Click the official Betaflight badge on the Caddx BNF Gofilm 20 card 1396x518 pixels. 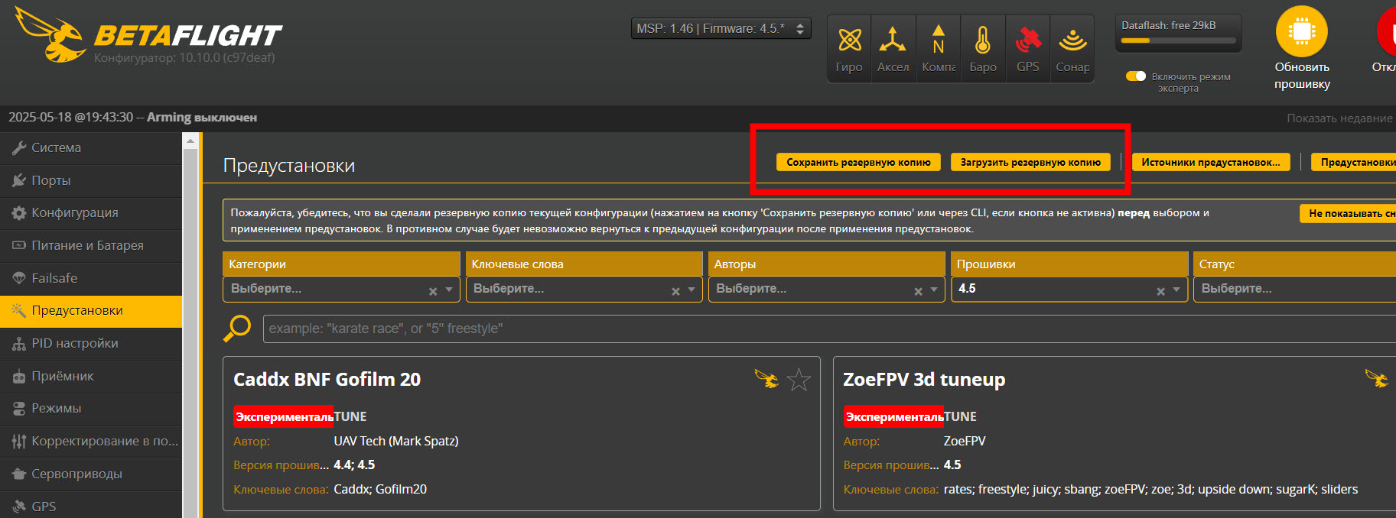[766, 378]
